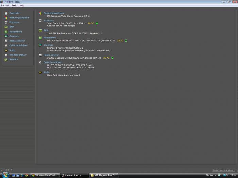Select Harde schijven in the sidebar

click(x=17, y=41)
